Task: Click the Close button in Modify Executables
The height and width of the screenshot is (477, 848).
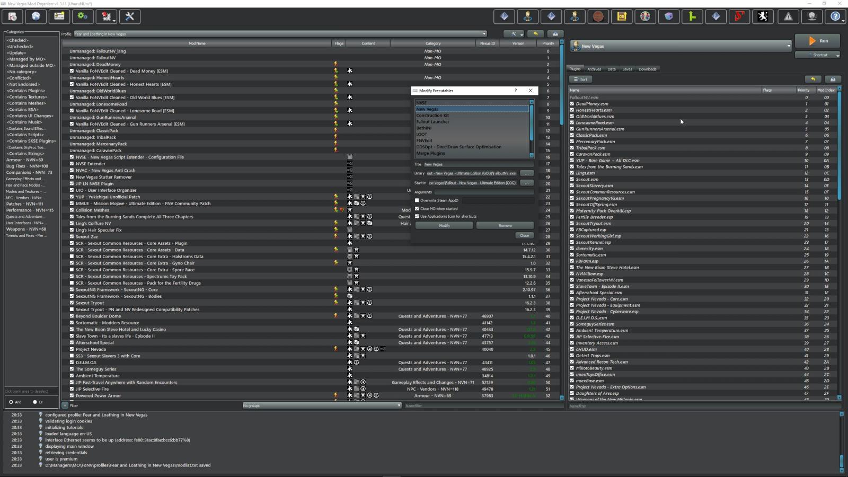Action: pyautogui.click(x=524, y=235)
